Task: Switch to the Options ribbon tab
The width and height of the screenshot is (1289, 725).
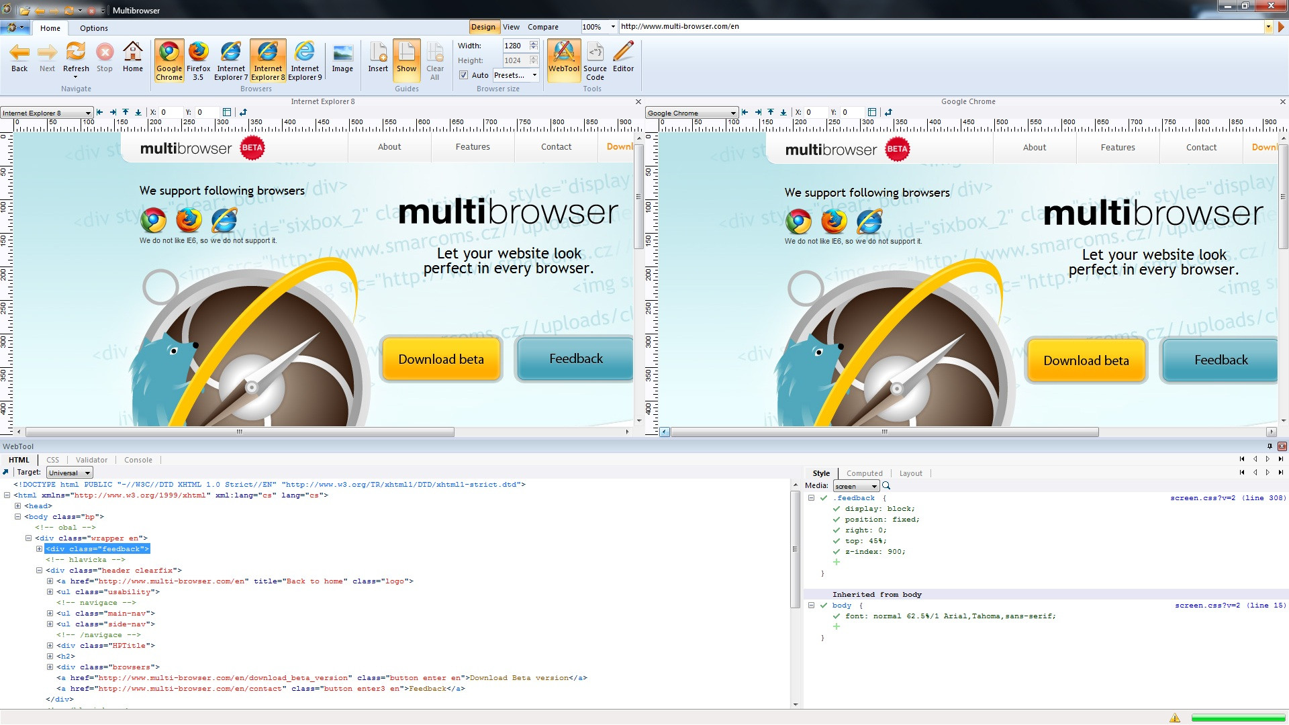Action: (x=93, y=28)
